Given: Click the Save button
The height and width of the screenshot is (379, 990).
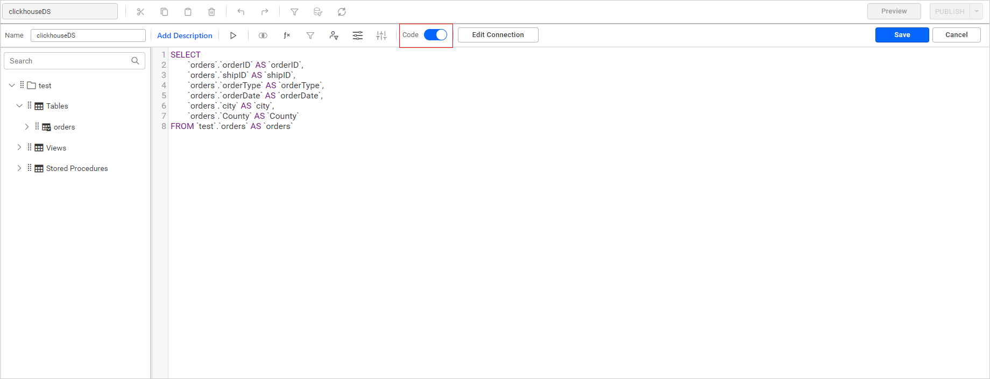Looking at the screenshot, I should [x=902, y=35].
